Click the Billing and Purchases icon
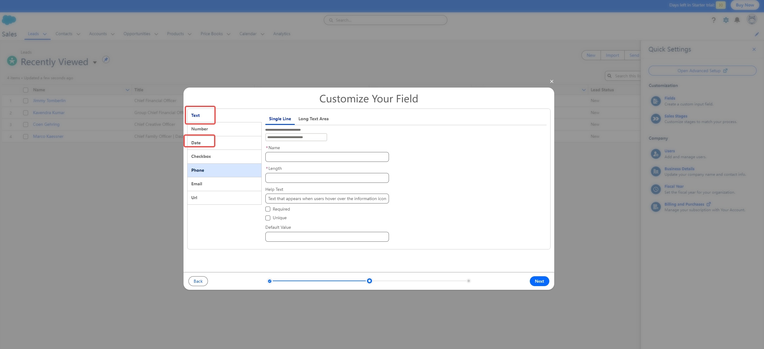The image size is (764, 349). click(656, 207)
